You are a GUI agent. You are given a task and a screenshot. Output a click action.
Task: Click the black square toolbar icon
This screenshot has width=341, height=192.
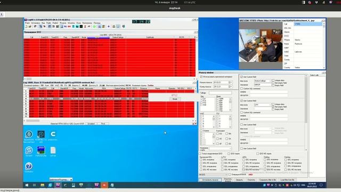point(81,26)
